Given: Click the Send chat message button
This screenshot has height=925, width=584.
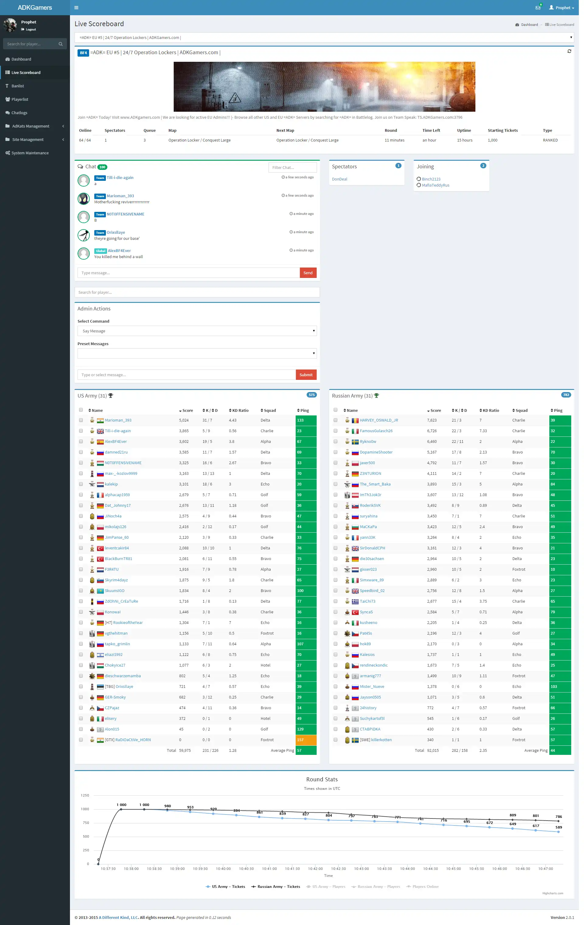Looking at the screenshot, I should 308,273.
